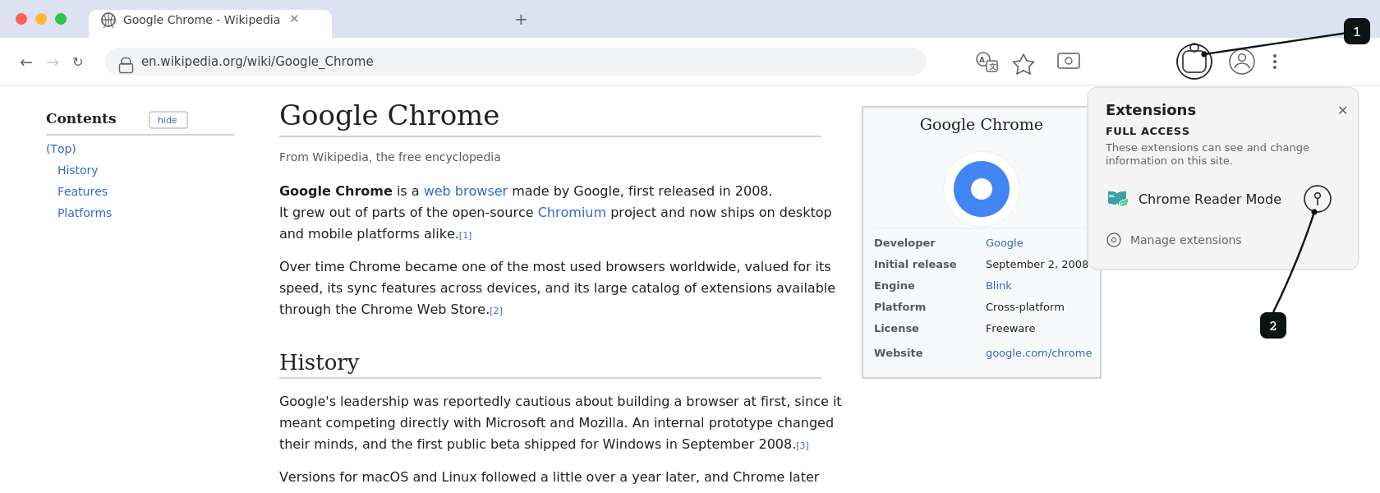
Task: Click the browser forward arrow
Action: [x=53, y=62]
